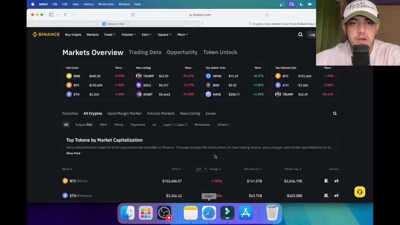Click BTC price $103,606.57 cell
This screenshot has width=400, height=225.
tap(172, 181)
